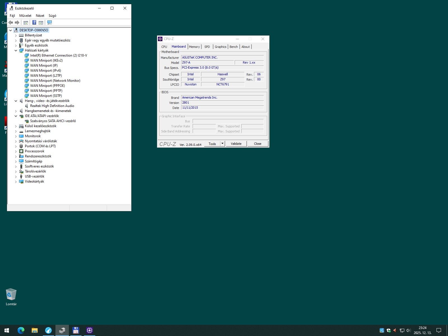Image resolution: width=448 pixels, height=336 pixels.
Task: Switch to the Bench tab in CPU-Z
Action: pos(234,47)
